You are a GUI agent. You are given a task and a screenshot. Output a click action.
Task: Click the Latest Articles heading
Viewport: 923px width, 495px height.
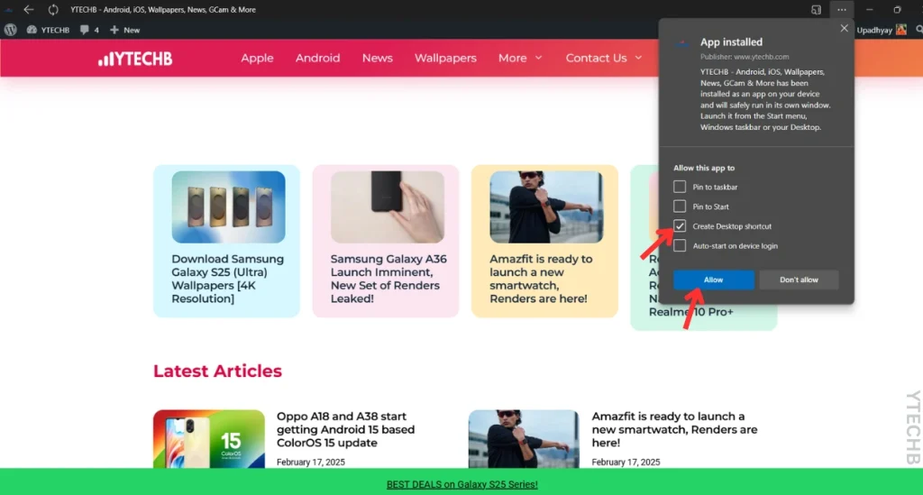point(217,371)
